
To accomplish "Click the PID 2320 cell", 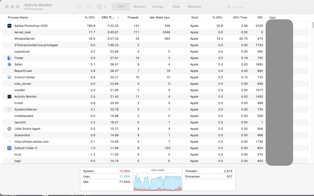I will click(x=259, y=26).
